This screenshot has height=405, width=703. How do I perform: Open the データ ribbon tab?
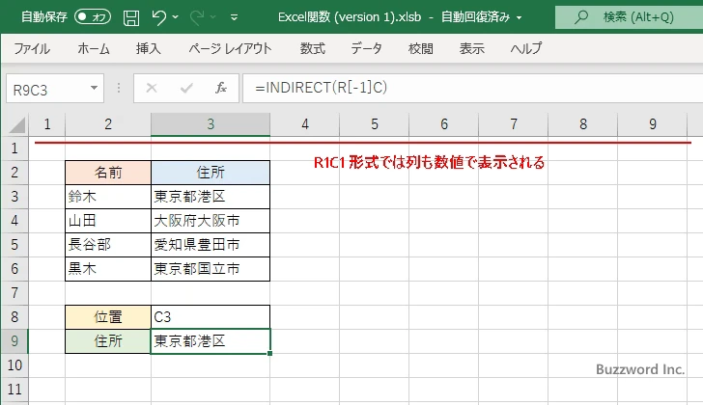pos(366,48)
